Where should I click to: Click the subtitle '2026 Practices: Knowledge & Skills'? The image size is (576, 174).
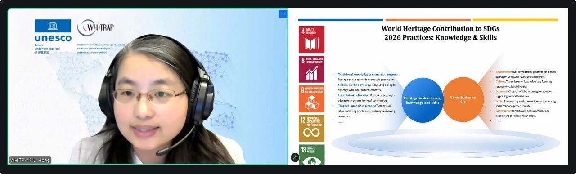pos(441,38)
